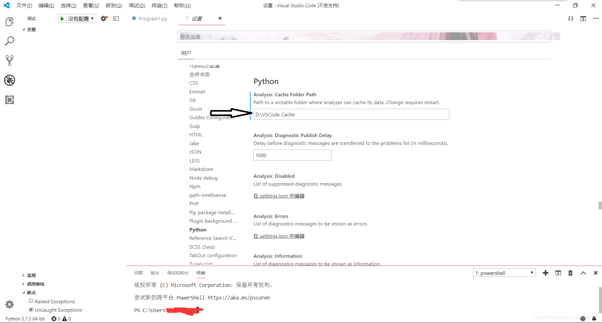Screen dimensions: 602x323
Task: Select 合并冲突 merge conflict category
Action: click(199, 75)
